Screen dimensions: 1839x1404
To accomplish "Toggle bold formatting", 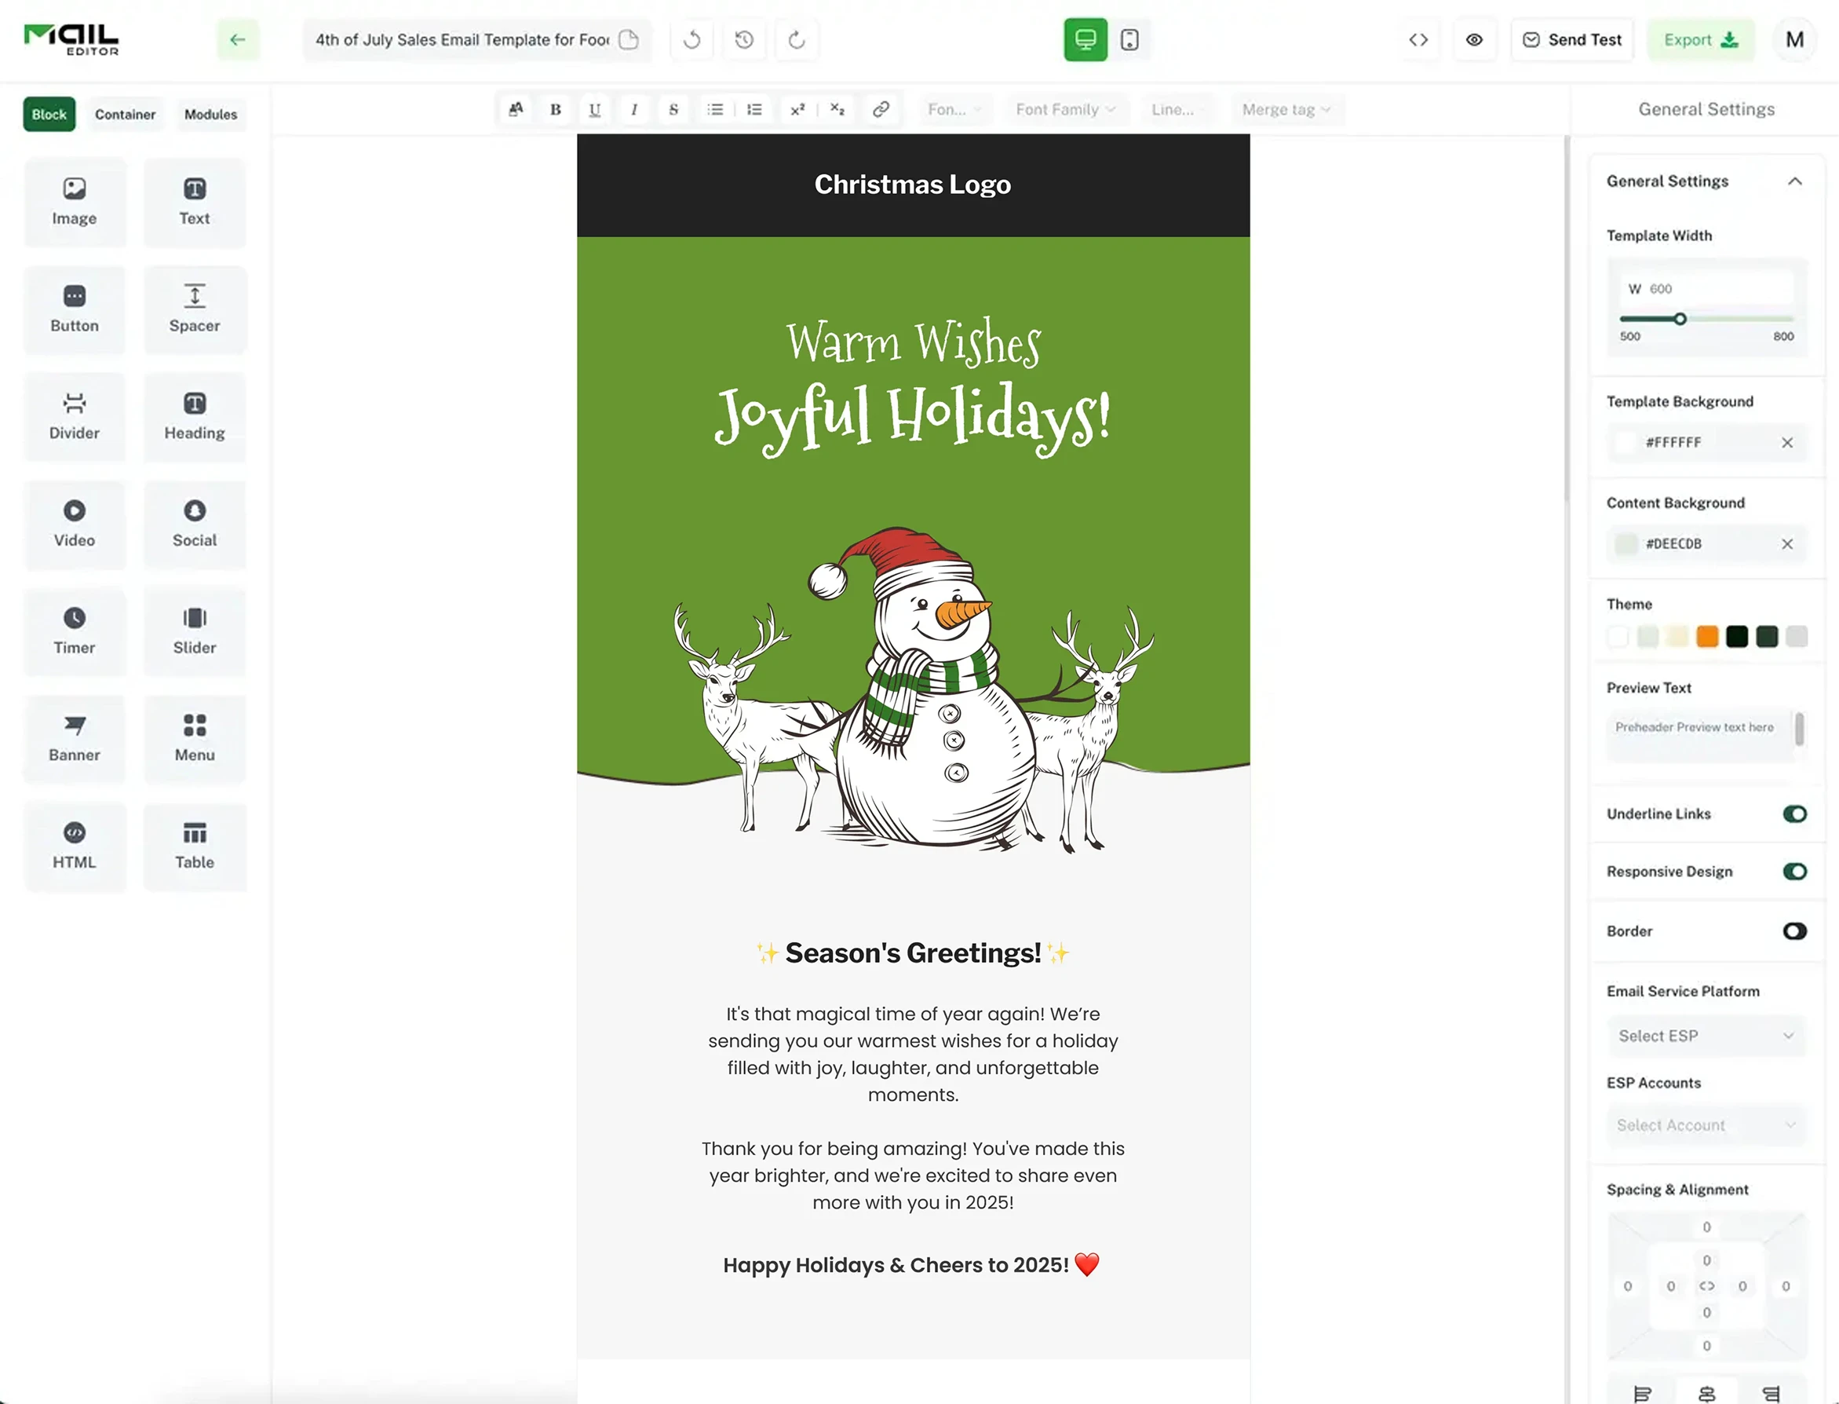I will pyautogui.click(x=556, y=109).
